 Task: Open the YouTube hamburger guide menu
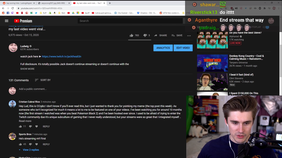(x=7, y=21)
